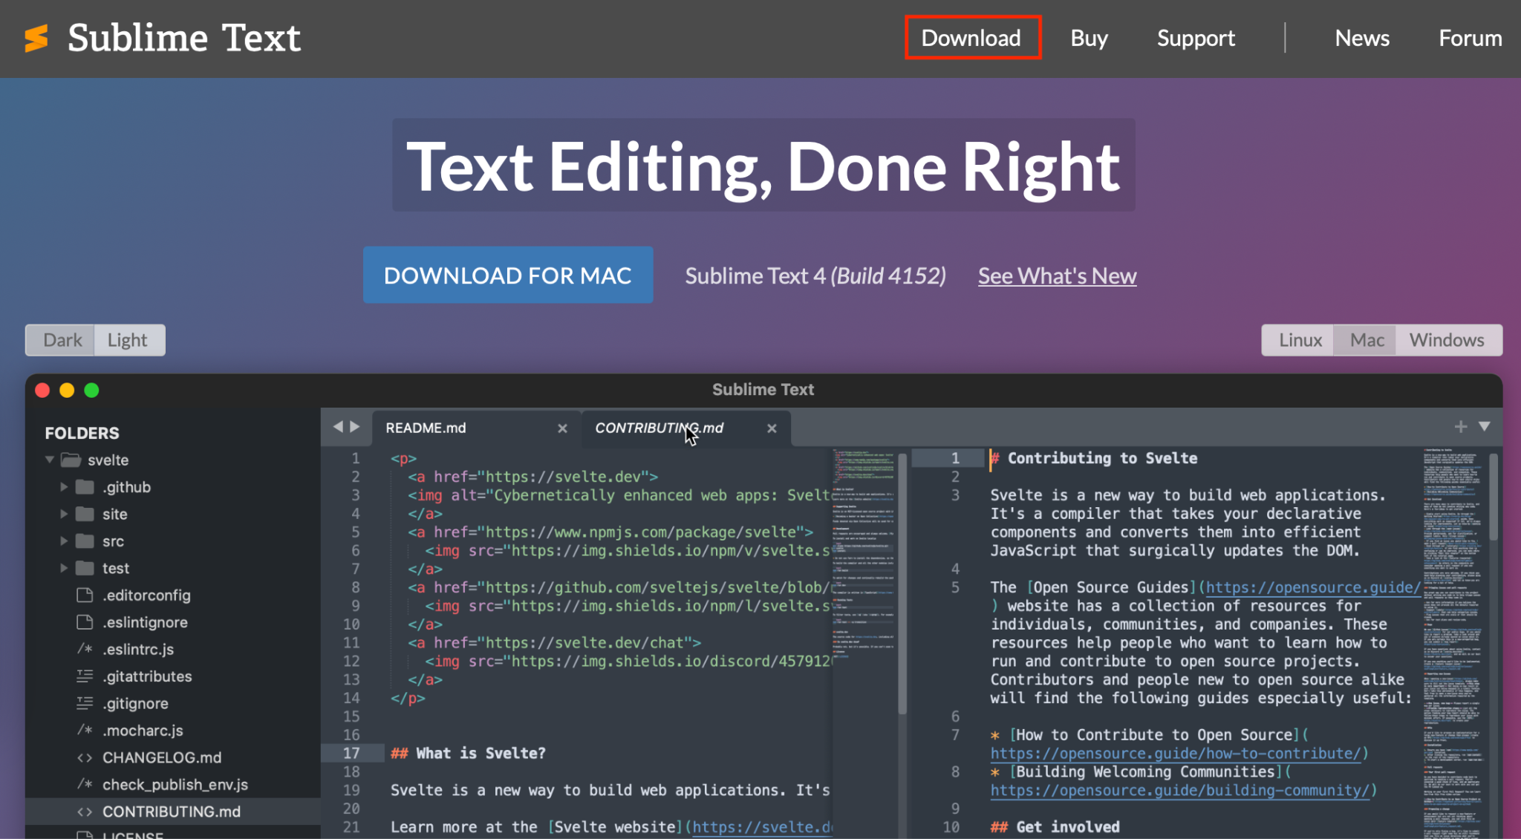Select the Linux platform option
Screen dimensions: 1521x839
pyautogui.click(x=1299, y=340)
